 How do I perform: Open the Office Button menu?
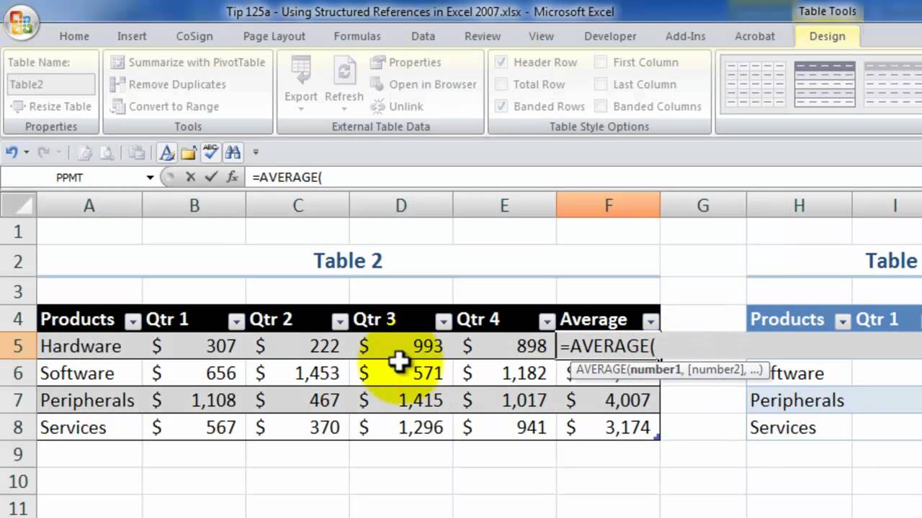pyautogui.click(x=21, y=22)
